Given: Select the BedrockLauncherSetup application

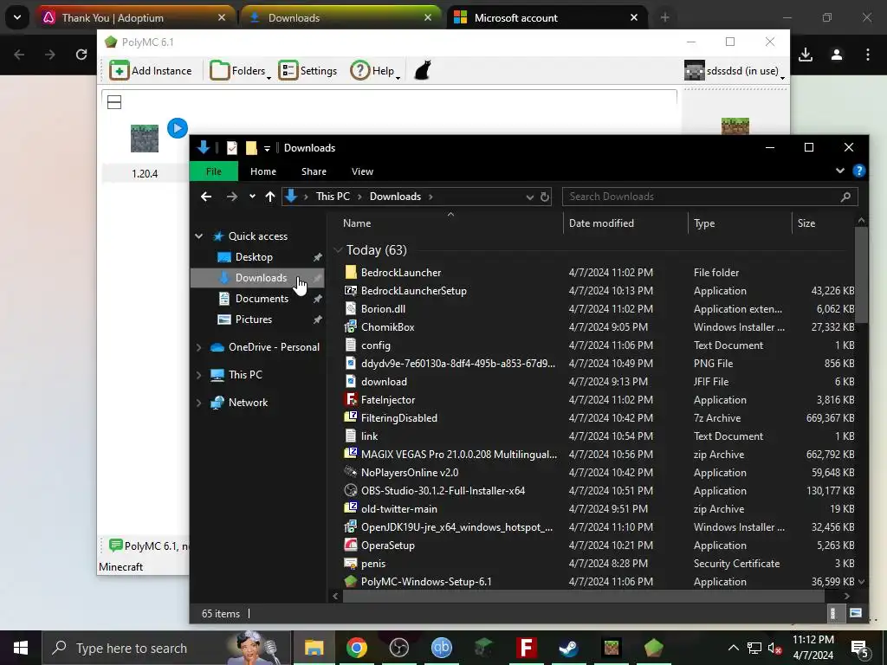Looking at the screenshot, I should (x=413, y=291).
